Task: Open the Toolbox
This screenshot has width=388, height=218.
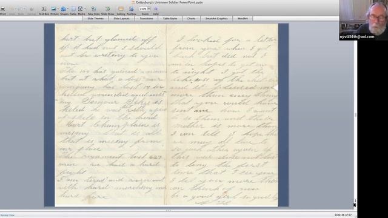Action: (x=131, y=9)
